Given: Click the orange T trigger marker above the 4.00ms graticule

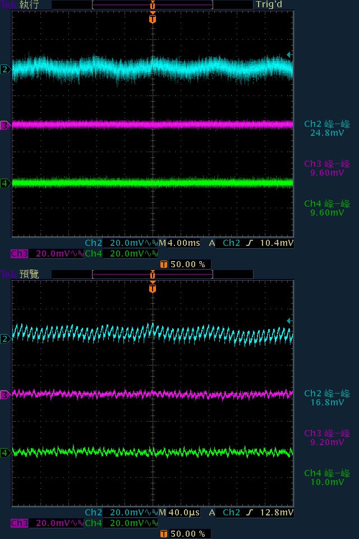Looking at the screenshot, I should click(x=153, y=18).
